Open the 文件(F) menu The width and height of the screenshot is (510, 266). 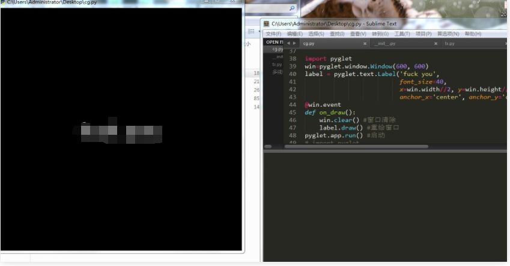pyautogui.click(x=273, y=34)
